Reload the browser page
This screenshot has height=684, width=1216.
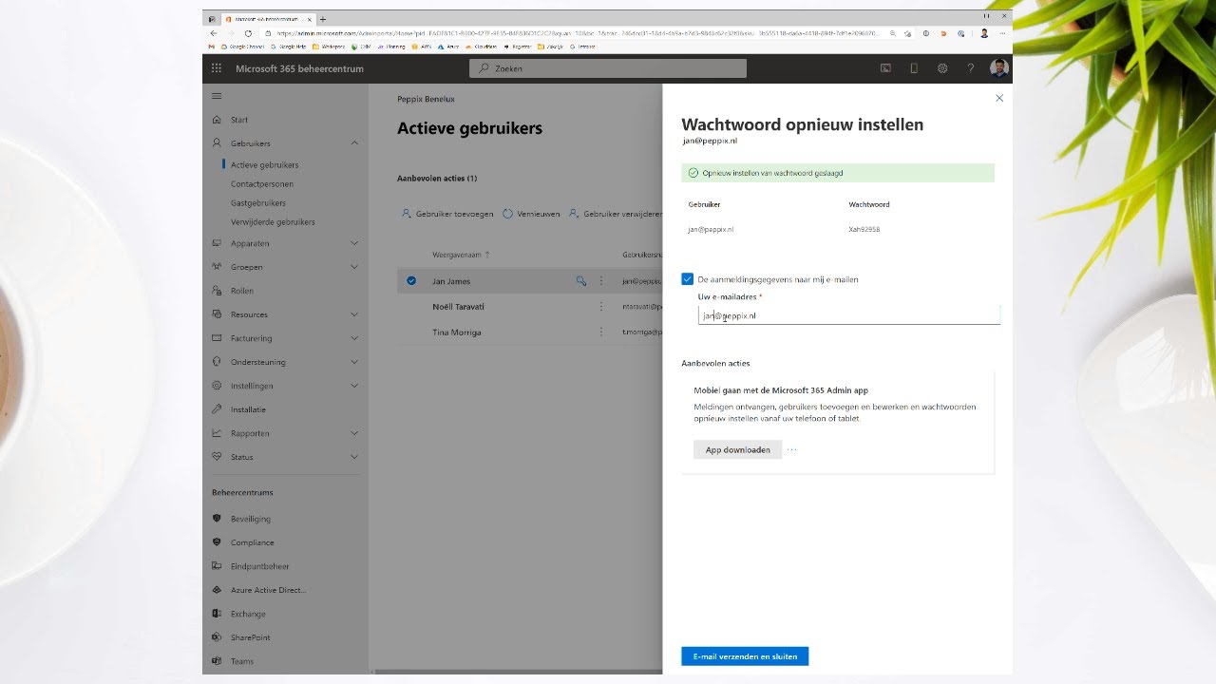248,32
